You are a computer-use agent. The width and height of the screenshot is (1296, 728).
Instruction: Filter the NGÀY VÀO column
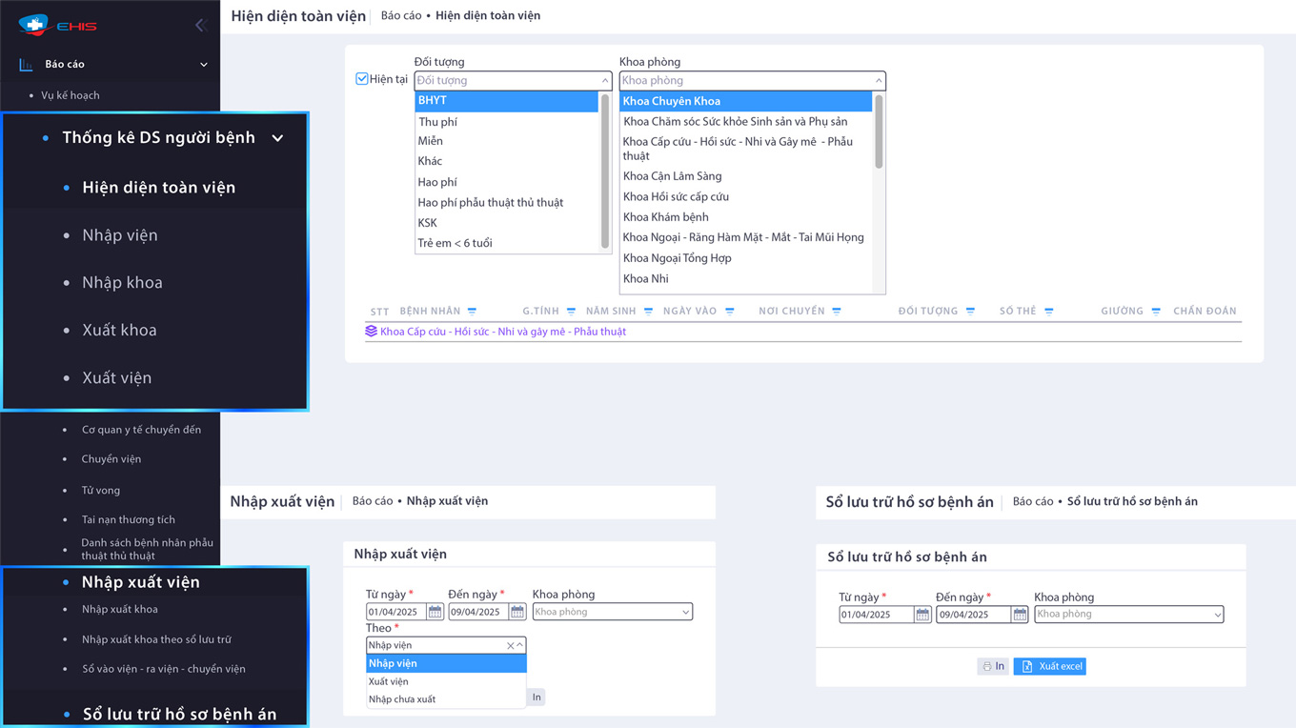click(x=729, y=312)
